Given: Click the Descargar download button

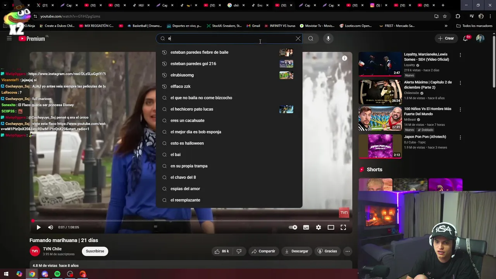Looking at the screenshot, I should point(296,251).
